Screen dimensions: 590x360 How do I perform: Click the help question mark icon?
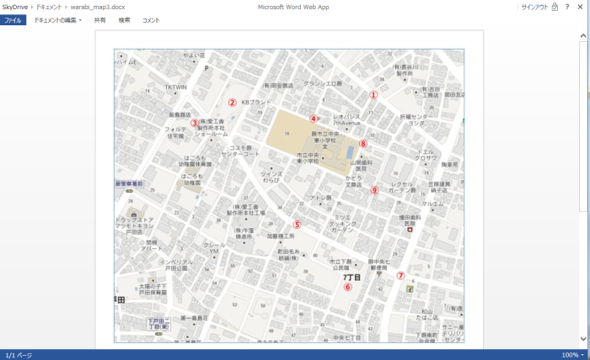pos(567,7)
